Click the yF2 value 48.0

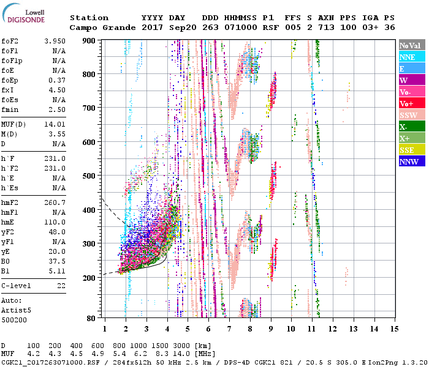pyautogui.click(x=57, y=232)
